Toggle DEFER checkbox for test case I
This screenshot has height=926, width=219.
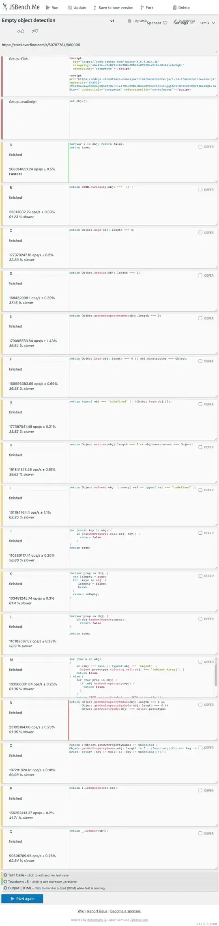pos(200,490)
